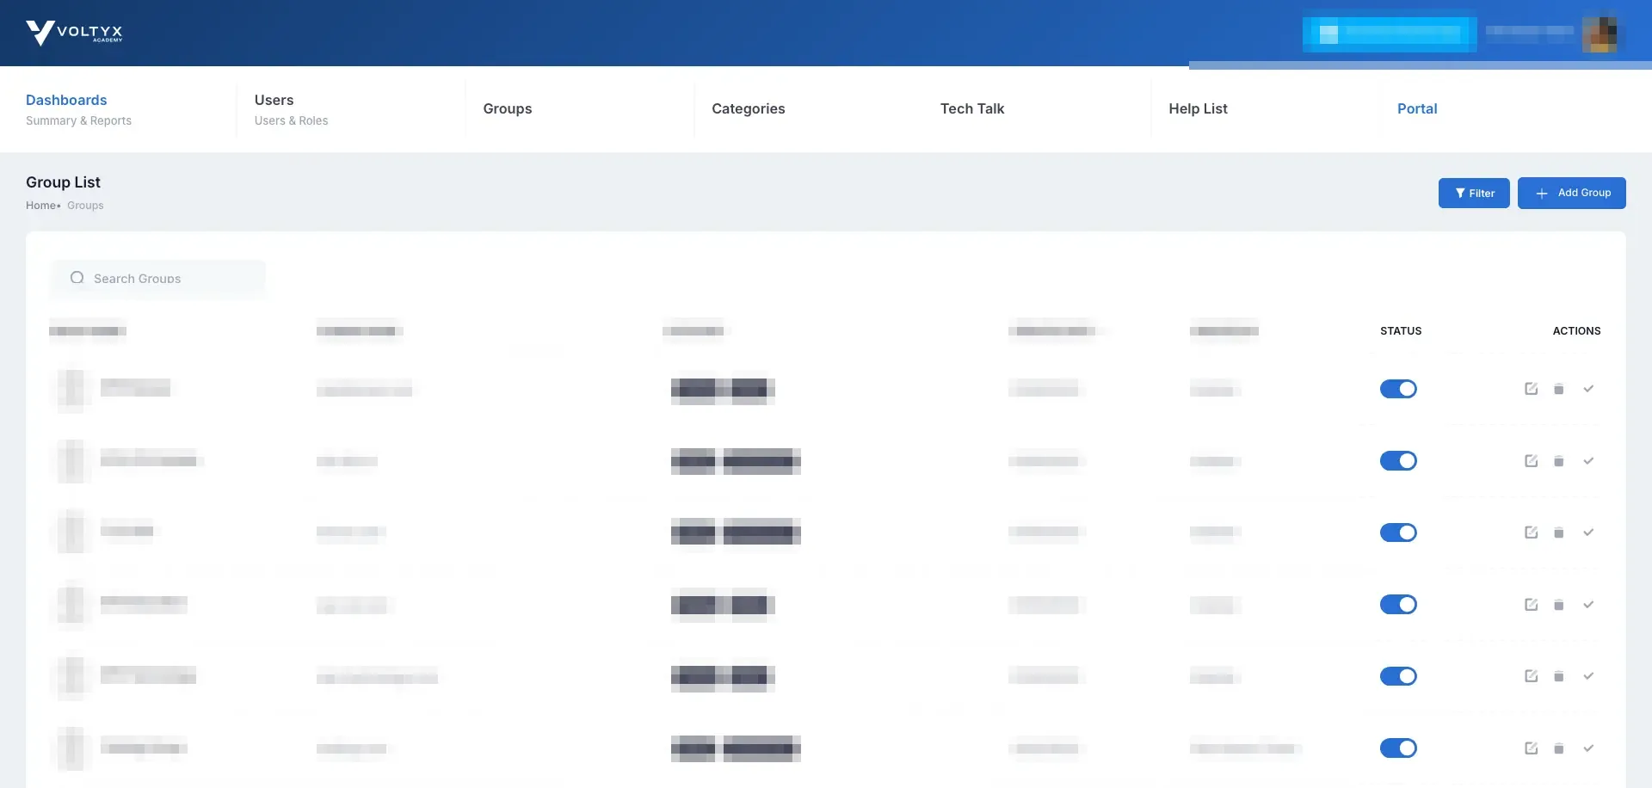The image size is (1652, 788).
Task: Toggle status switch in the second row
Action: coord(1398,461)
